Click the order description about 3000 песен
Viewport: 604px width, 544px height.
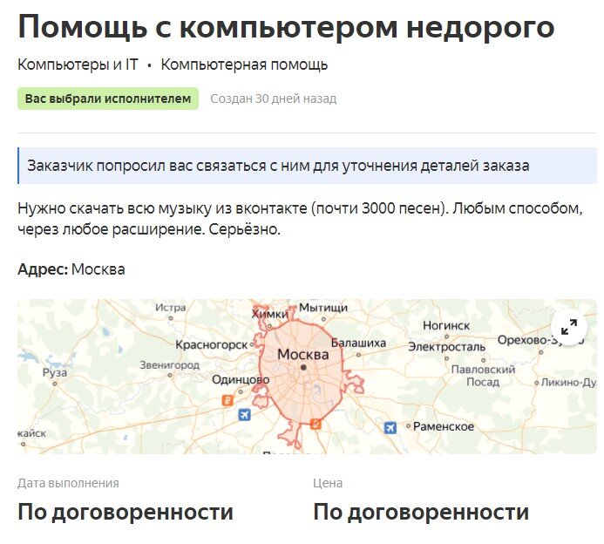click(x=301, y=219)
